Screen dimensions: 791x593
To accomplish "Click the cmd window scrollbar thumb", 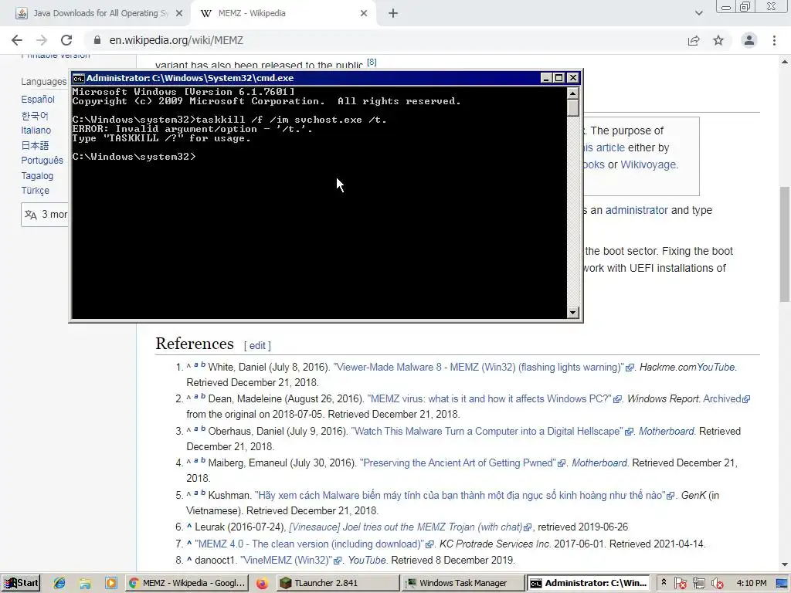I will 572,108.
